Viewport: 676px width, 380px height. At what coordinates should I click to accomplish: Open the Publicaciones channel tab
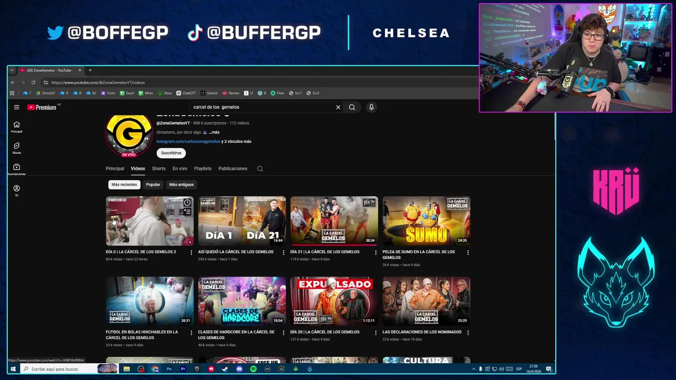[233, 169]
